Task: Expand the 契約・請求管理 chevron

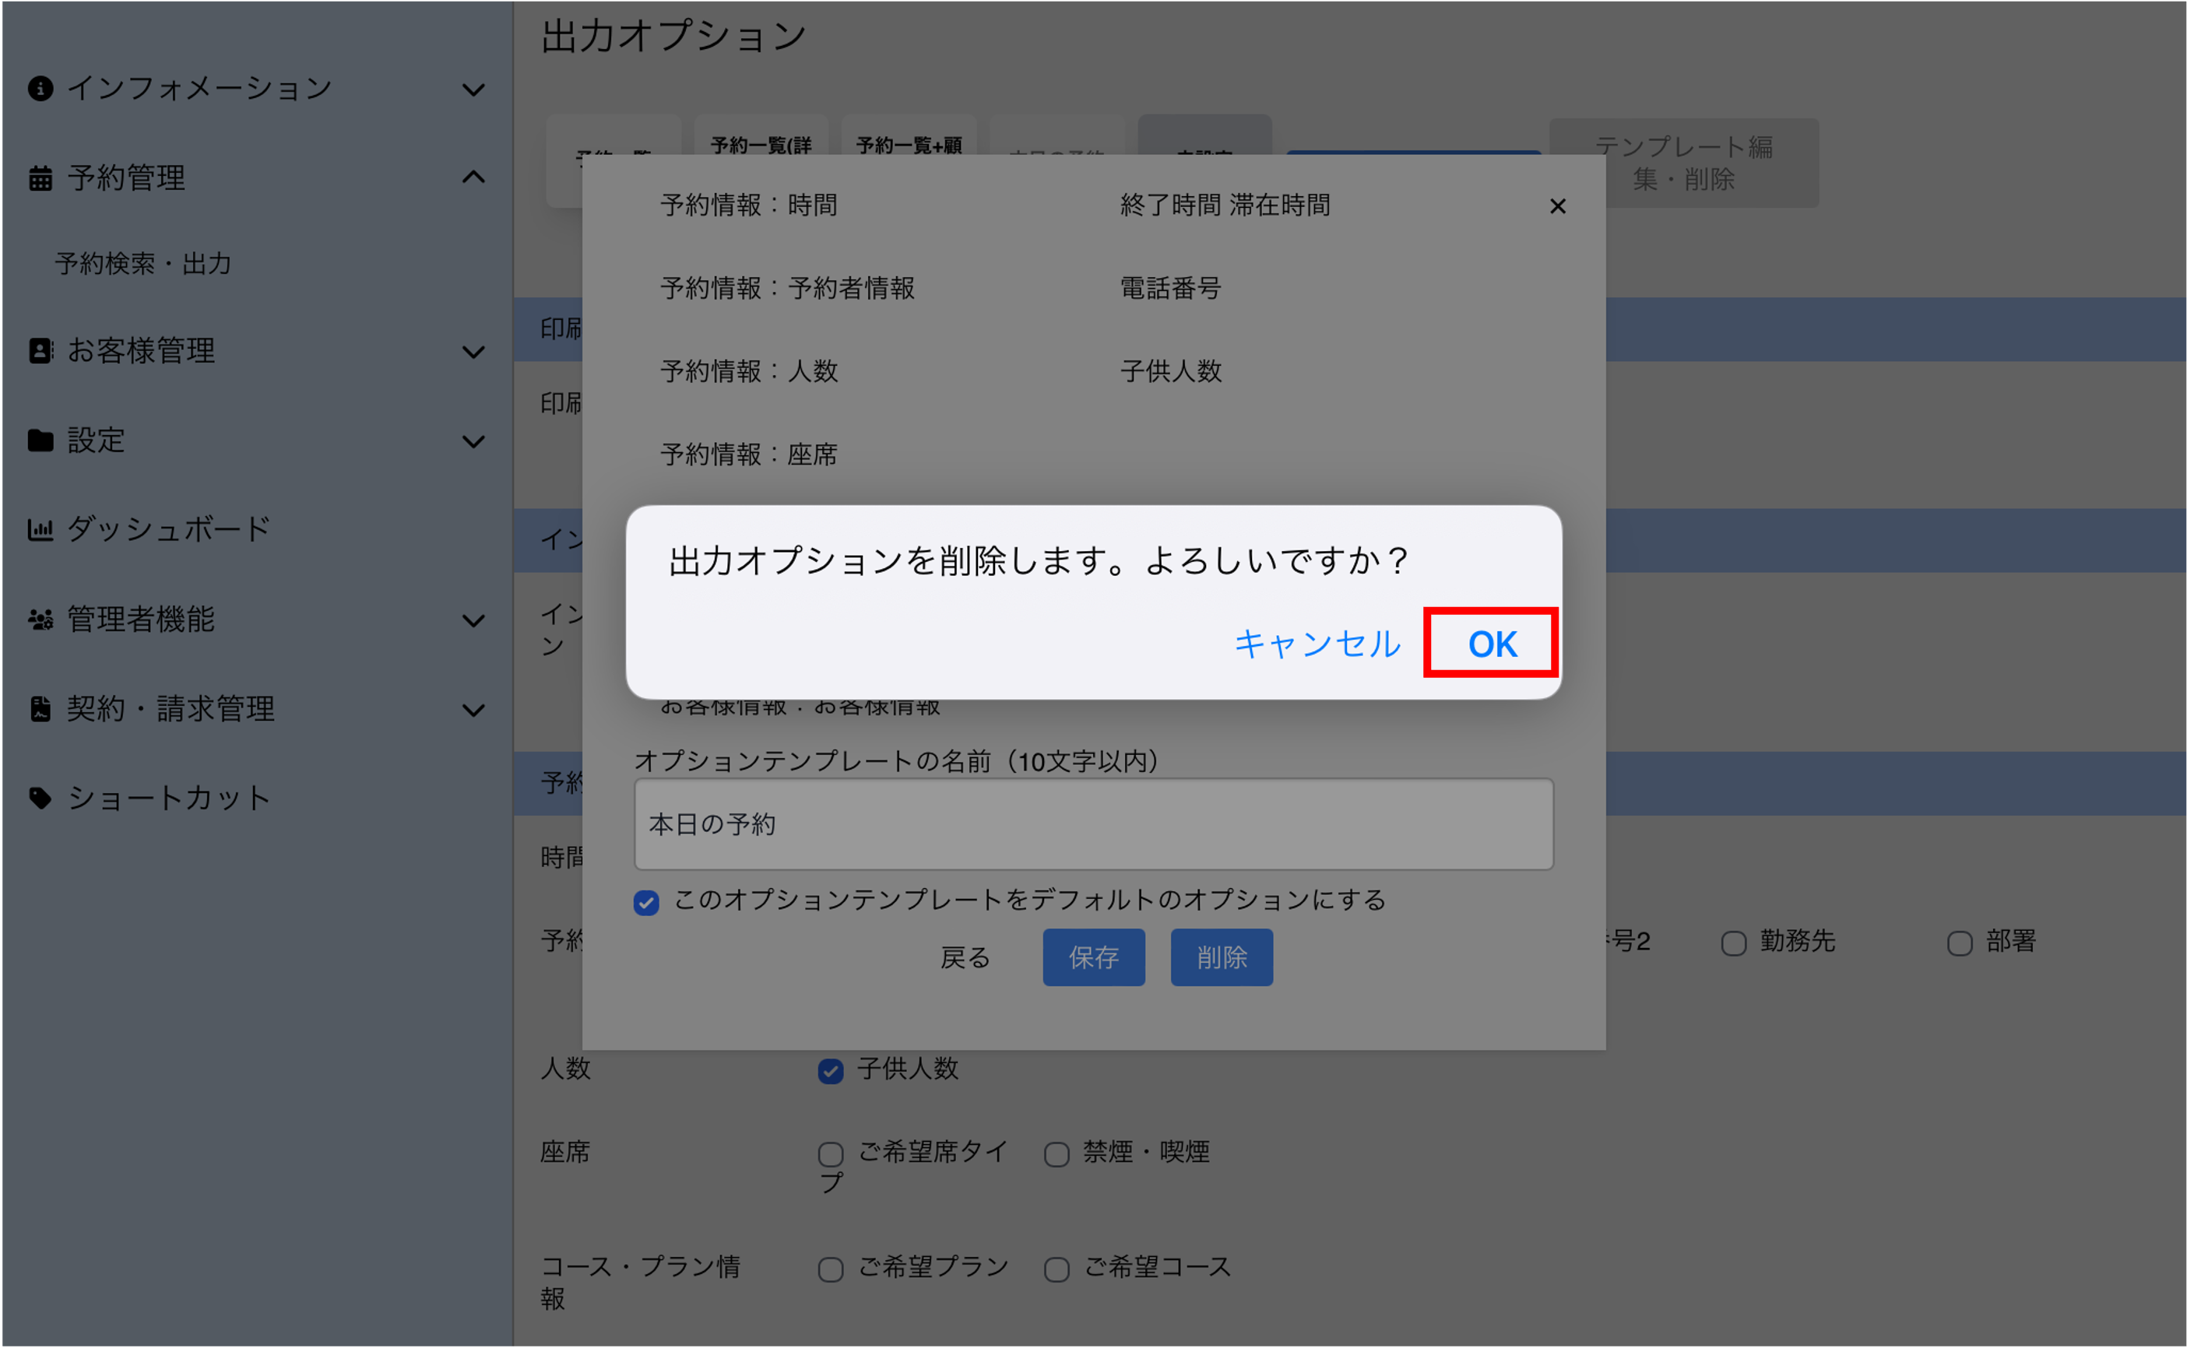Action: pyautogui.click(x=473, y=710)
